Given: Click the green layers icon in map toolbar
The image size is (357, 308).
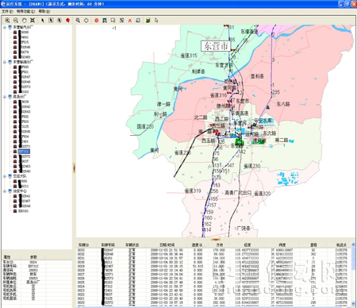Looking at the screenshot, I should [x=148, y=21].
